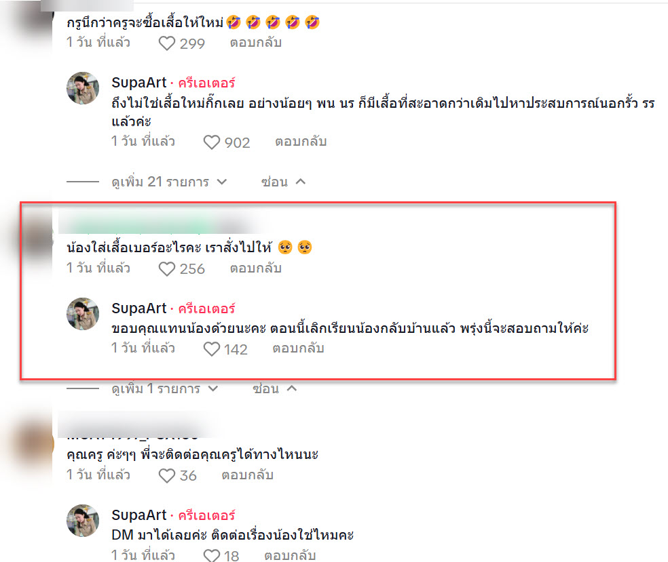Like SupaArt's reply with 142 likes

point(211,349)
